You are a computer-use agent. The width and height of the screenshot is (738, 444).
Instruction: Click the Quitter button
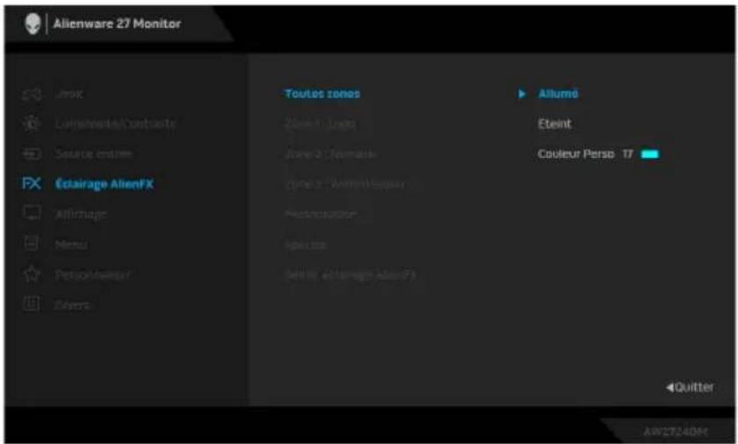pyautogui.click(x=690, y=387)
